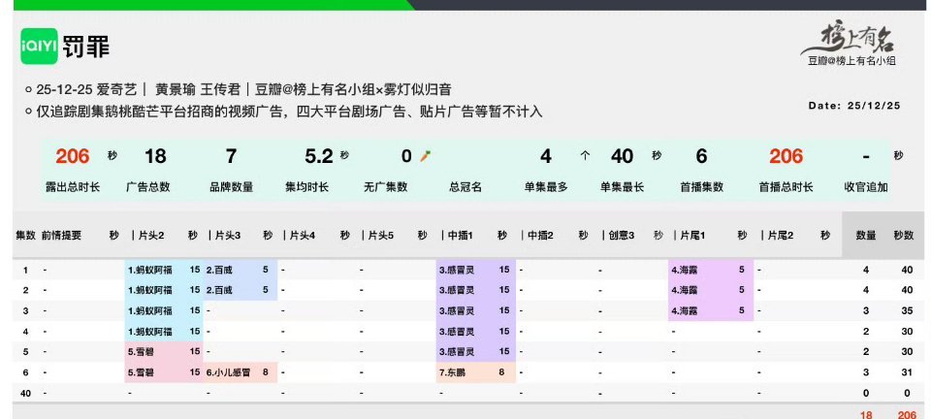The image size is (931, 419).
Task: Click the 广告总数 label
Action: point(147,187)
